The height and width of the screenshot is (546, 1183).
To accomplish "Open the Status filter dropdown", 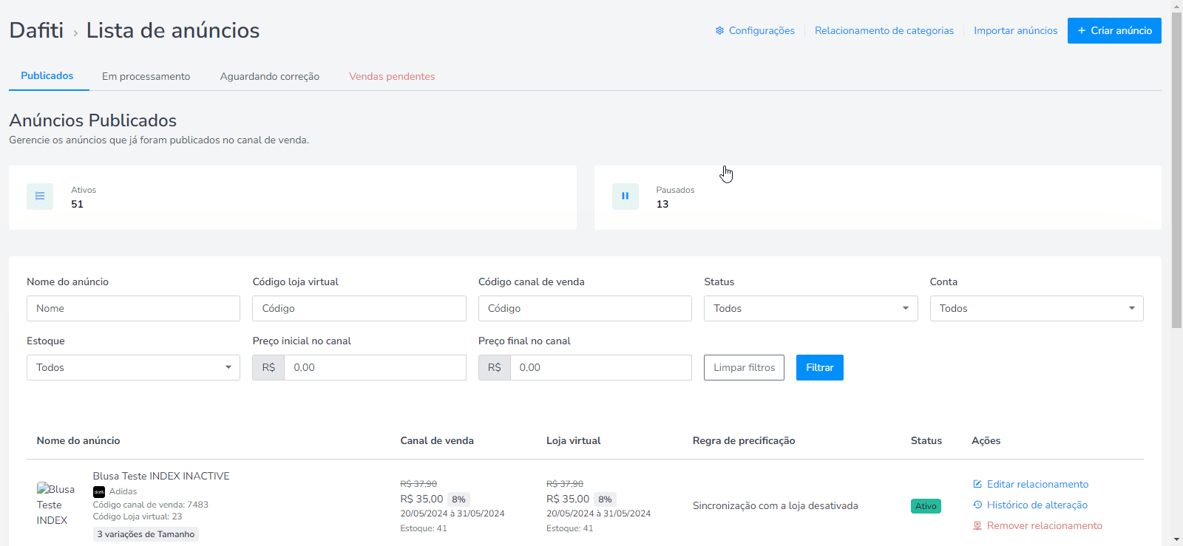I will pyautogui.click(x=810, y=308).
